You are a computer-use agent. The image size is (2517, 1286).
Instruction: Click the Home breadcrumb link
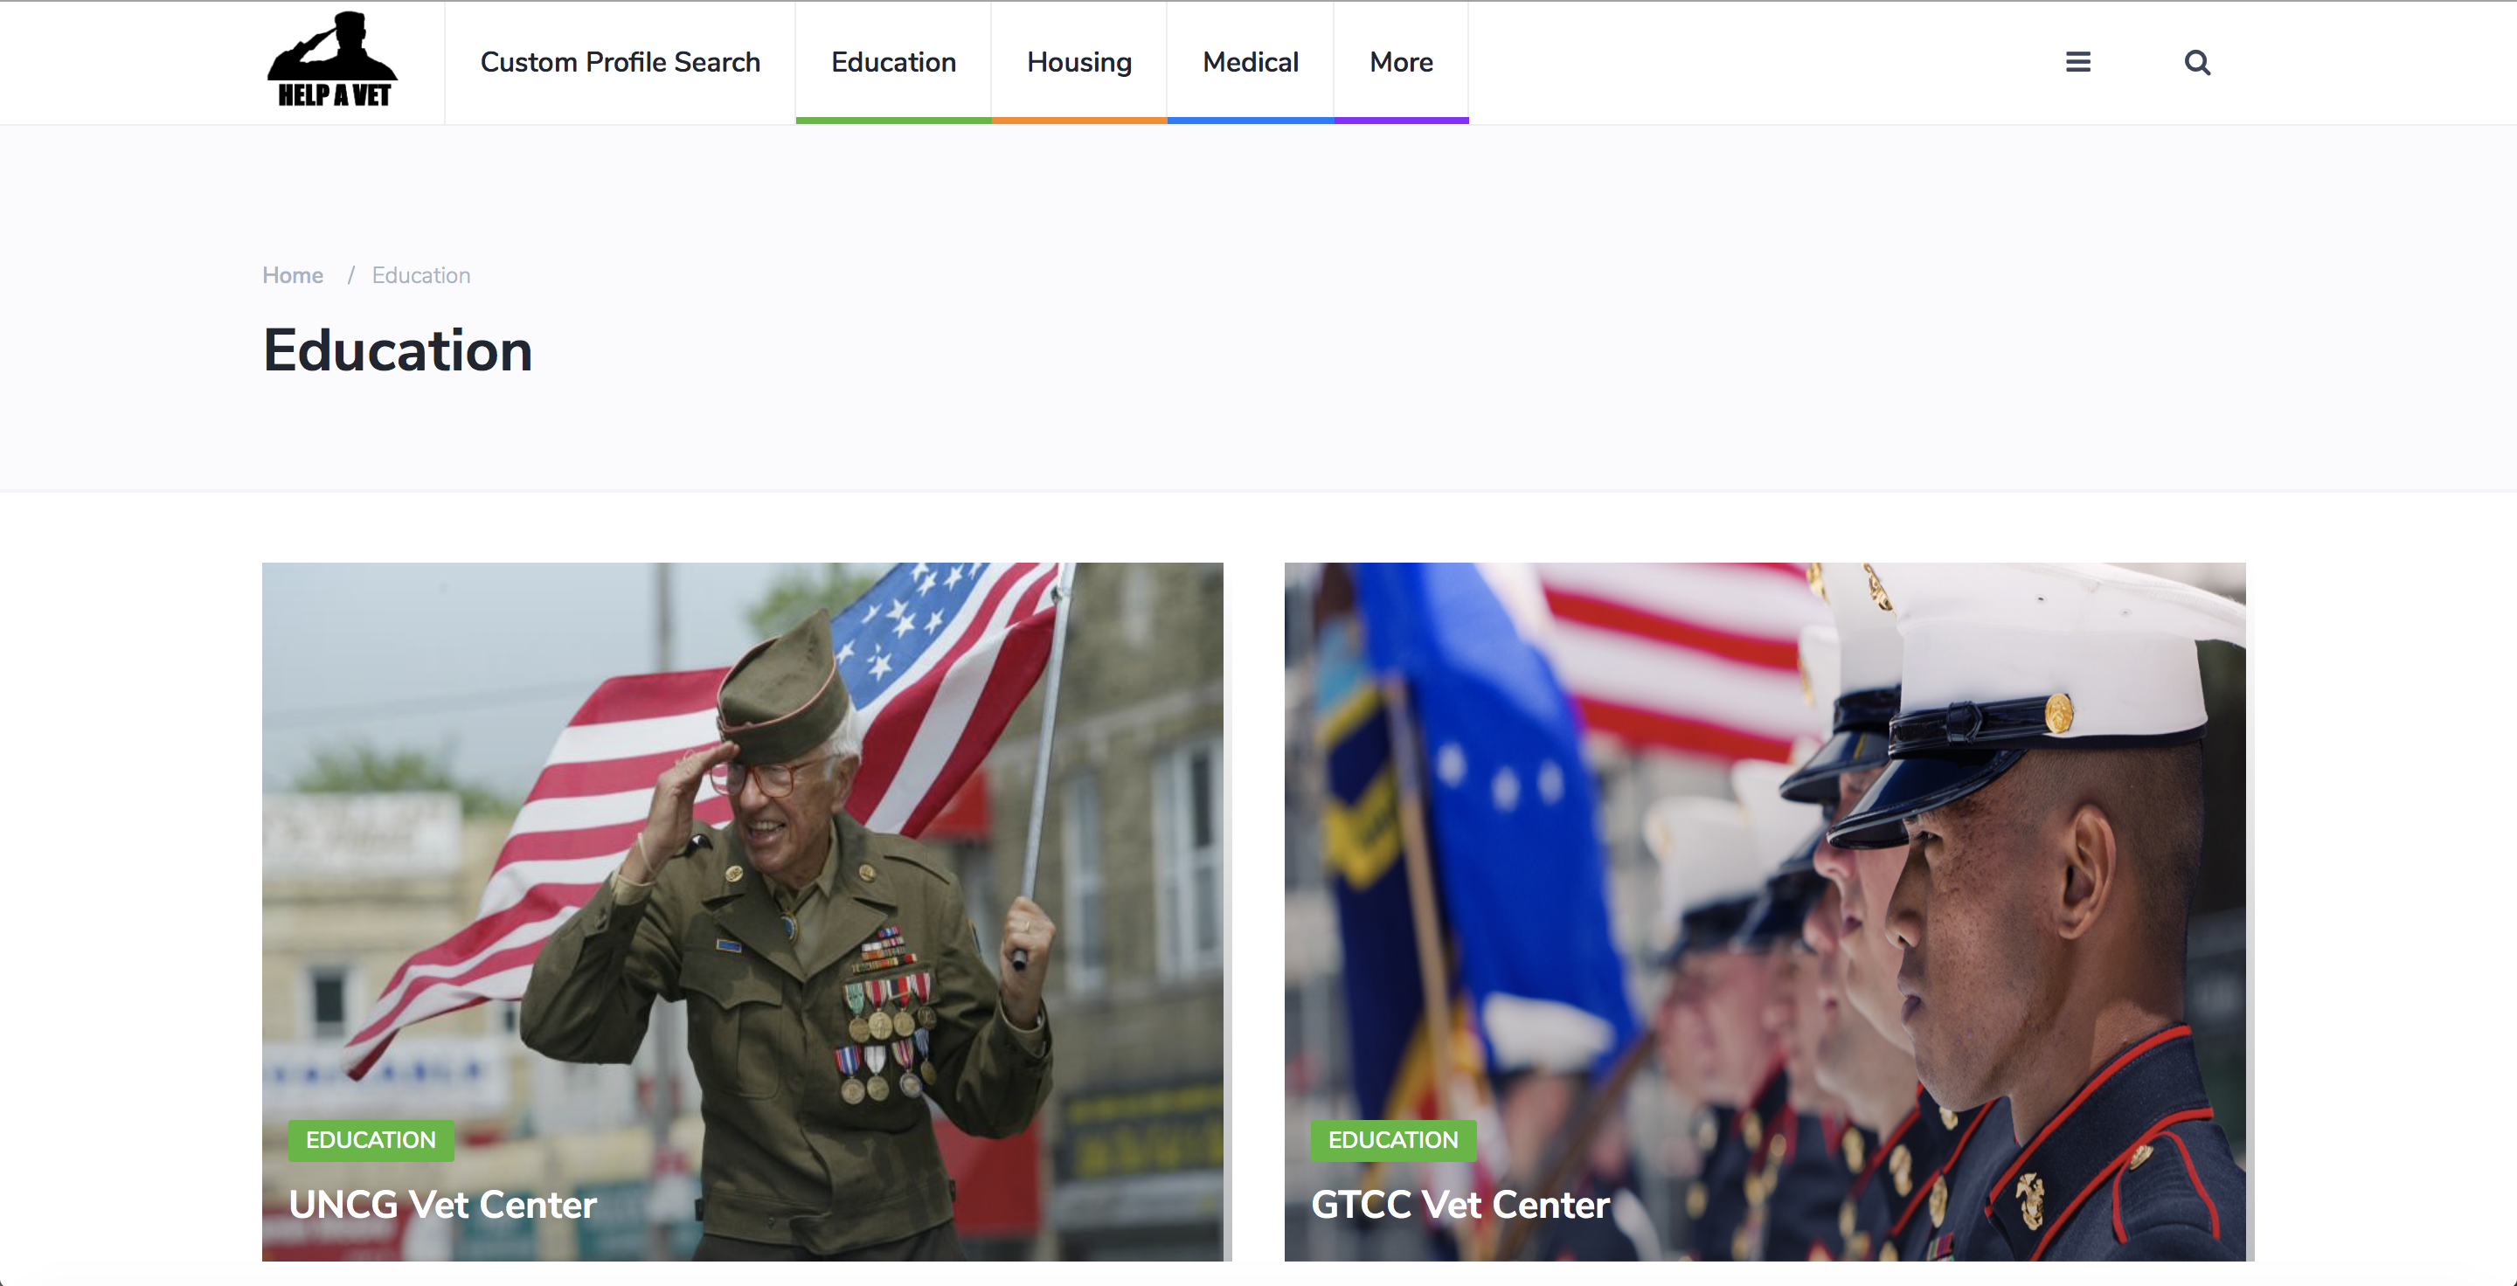292,275
